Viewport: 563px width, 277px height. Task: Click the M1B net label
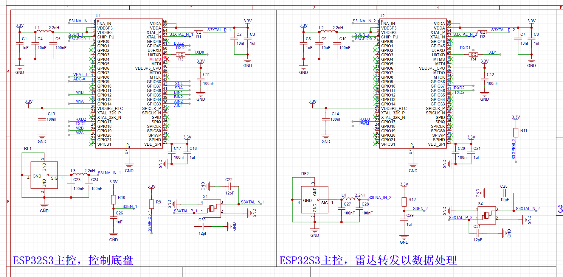click(80, 92)
